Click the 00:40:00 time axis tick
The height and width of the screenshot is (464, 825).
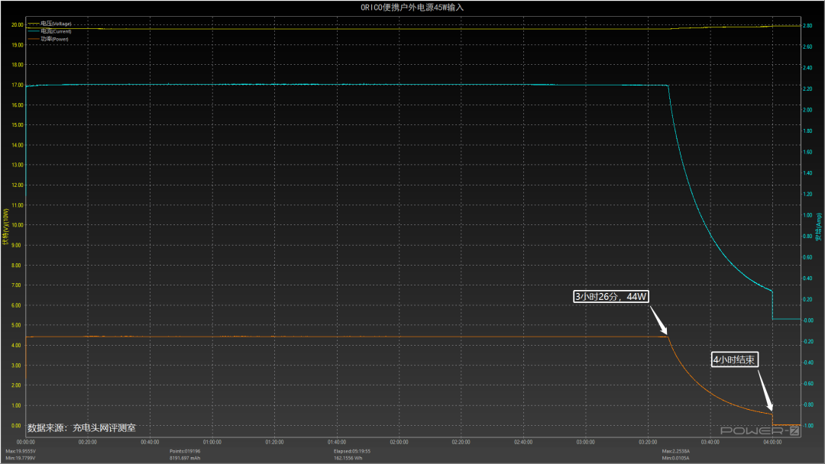click(150, 442)
